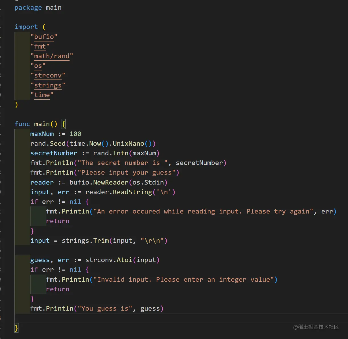Viewport: 348px width, 339px height.
Task: Click the reader.ReadString('\n') call
Action: point(130,192)
